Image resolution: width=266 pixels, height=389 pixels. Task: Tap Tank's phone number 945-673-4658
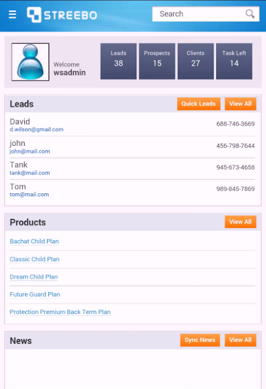point(236,167)
